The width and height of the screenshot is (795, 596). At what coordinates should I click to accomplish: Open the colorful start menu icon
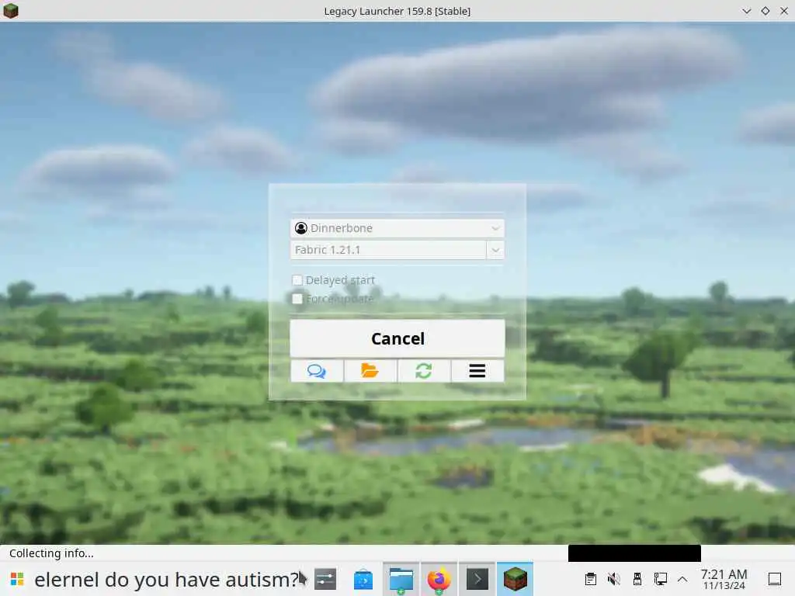[17, 579]
